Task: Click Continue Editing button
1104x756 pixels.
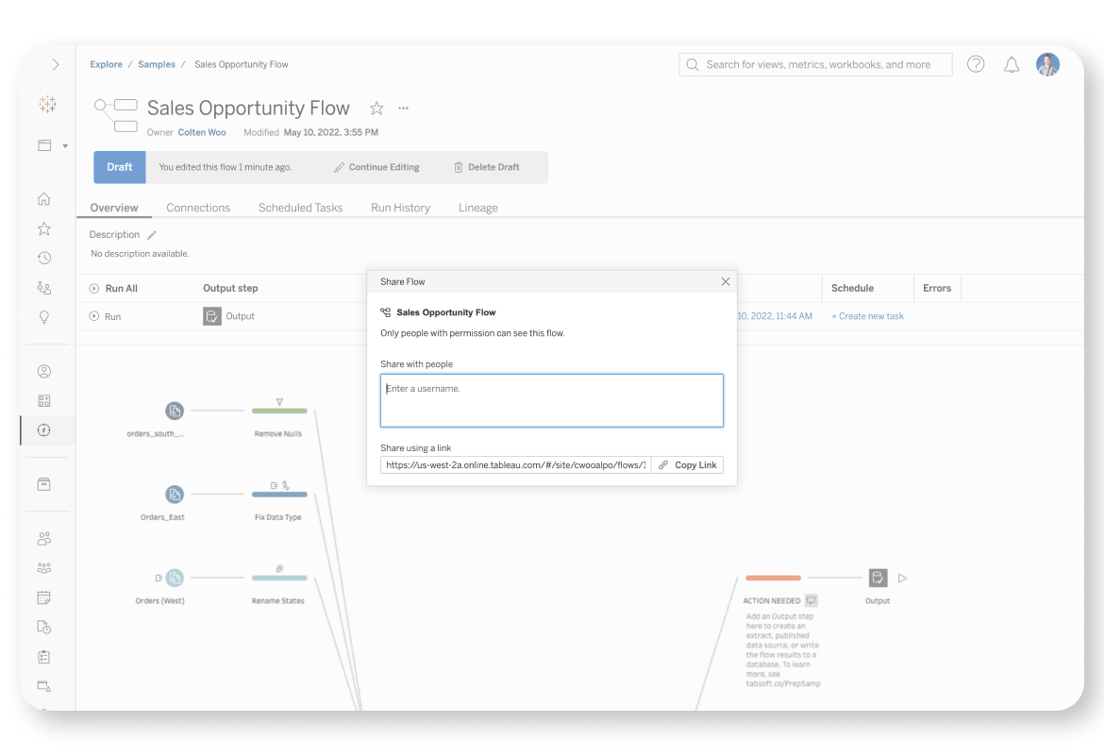Action: click(376, 167)
